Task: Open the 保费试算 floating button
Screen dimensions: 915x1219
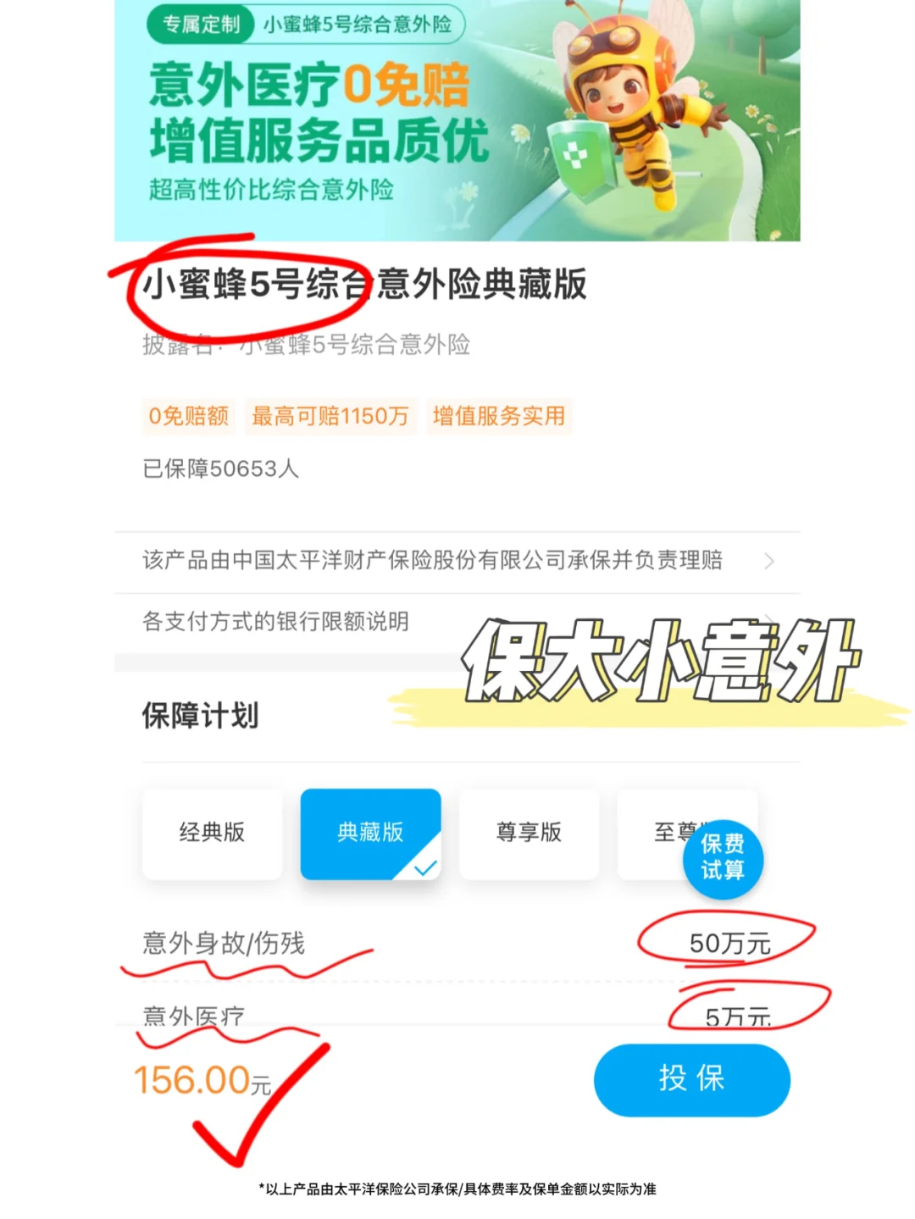Action: click(x=724, y=858)
